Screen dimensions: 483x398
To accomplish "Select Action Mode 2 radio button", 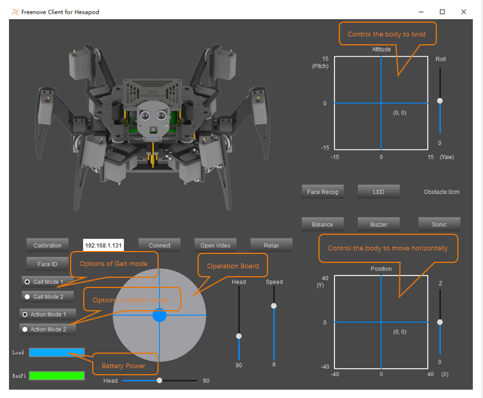I will pyautogui.click(x=25, y=329).
